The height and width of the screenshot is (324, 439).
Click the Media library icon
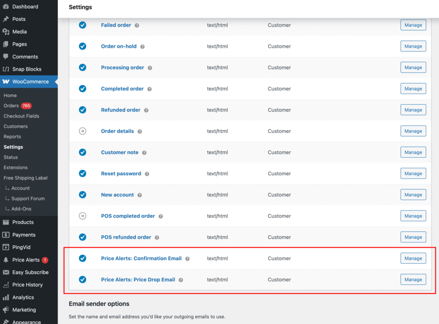(6, 32)
